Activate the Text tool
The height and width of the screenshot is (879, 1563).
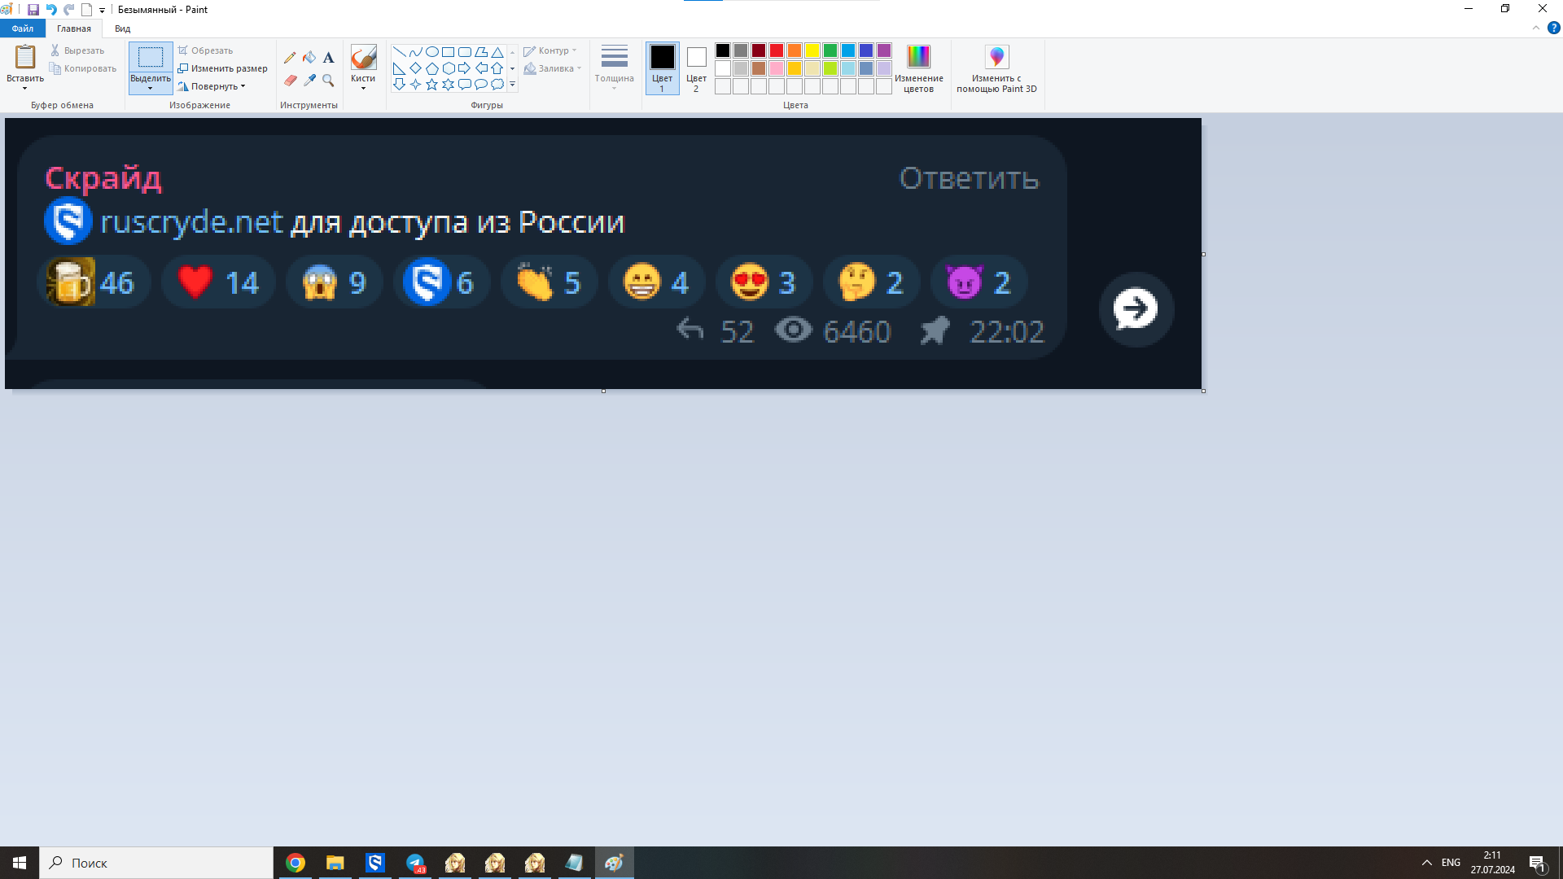click(x=328, y=57)
